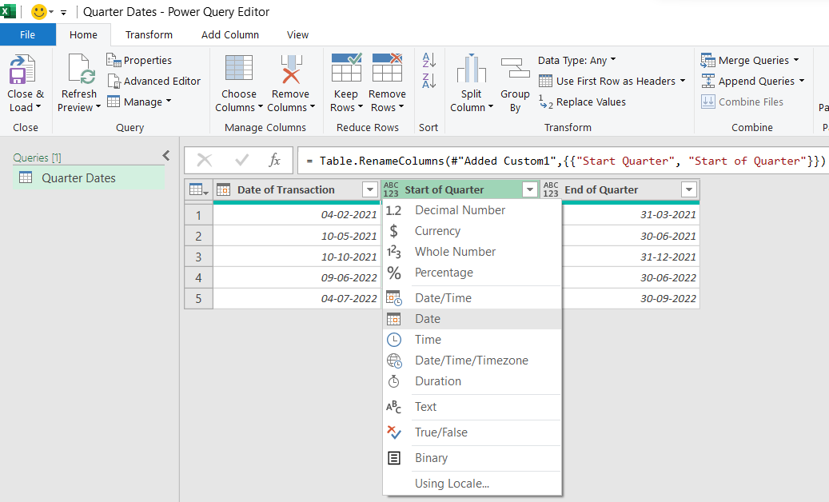This screenshot has height=502, width=829.
Task: Click the Close & Load icon
Action: pos(22,70)
